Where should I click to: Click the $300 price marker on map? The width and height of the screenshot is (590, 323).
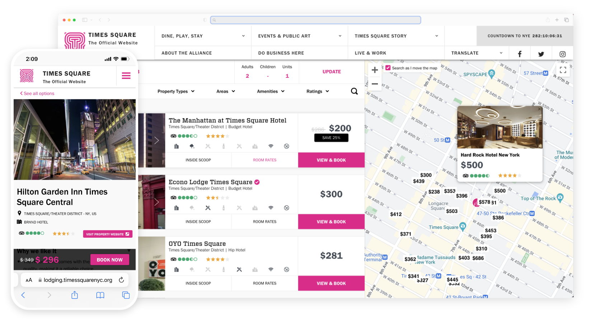click(426, 175)
